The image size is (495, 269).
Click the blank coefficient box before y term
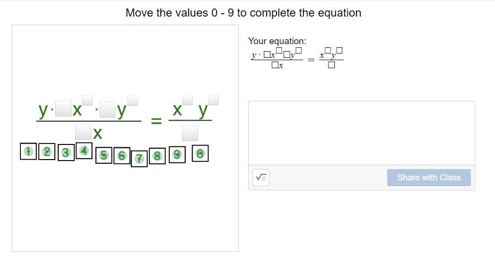108,110
